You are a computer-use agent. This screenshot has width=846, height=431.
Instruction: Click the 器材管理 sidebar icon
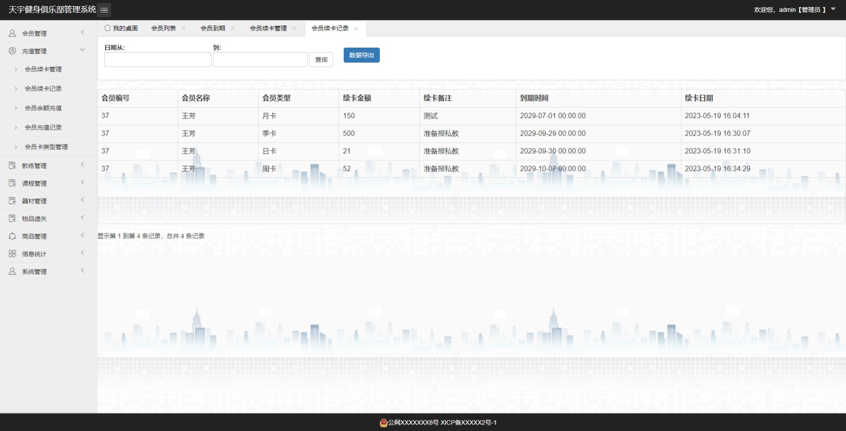pyautogui.click(x=12, y=201)
